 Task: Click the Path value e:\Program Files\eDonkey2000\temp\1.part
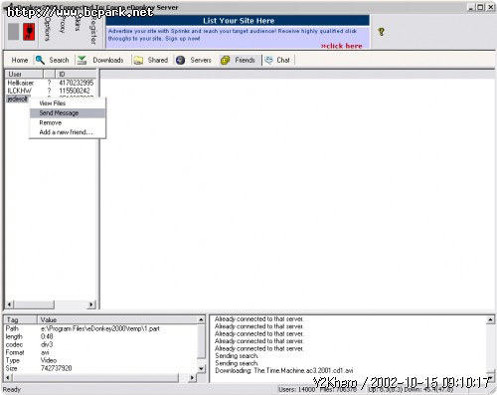(100, 328)
